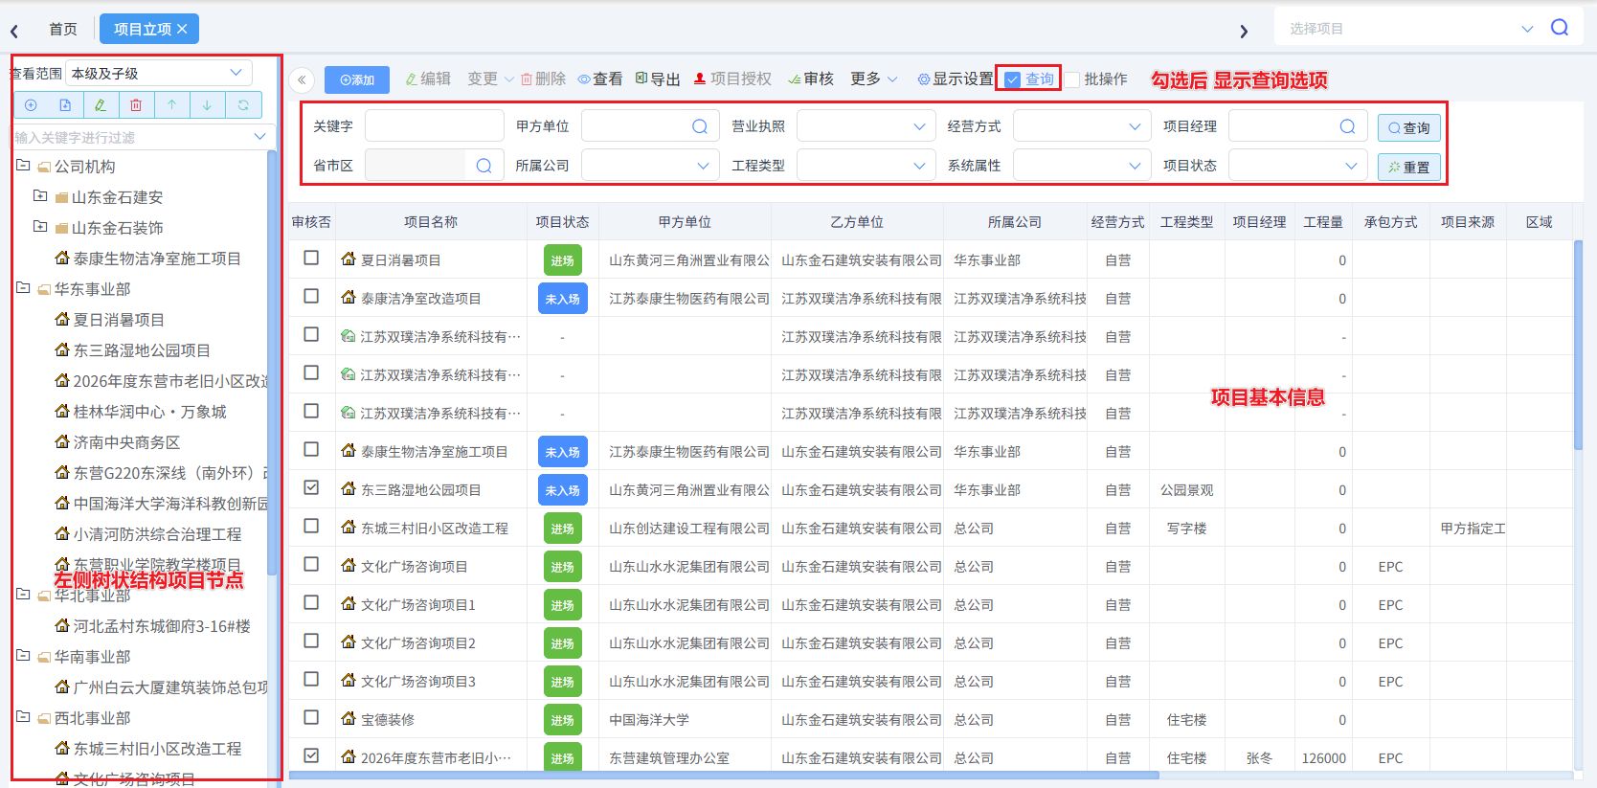
Task: Click the tree edit pencil icon
Action: click(101, 105)
